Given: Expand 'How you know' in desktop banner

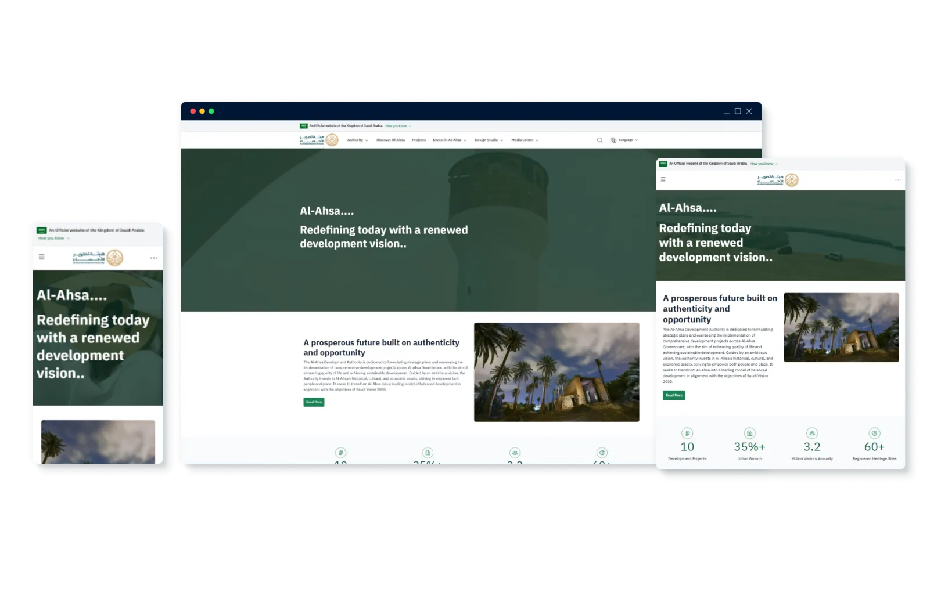Looking at the screenshot, I should click(x=398, y=126).
